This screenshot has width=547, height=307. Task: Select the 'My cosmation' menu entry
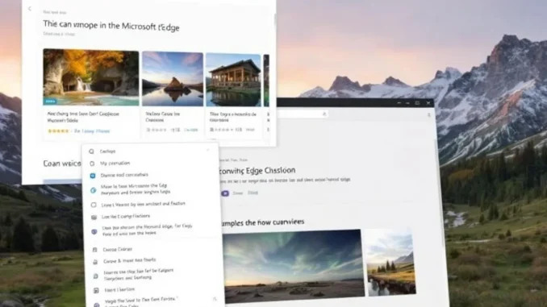115,163
